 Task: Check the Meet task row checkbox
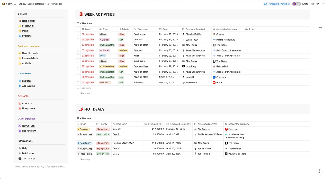[78, 56]
